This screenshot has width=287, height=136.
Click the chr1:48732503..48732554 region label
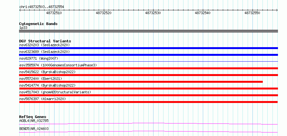point(42,7)
